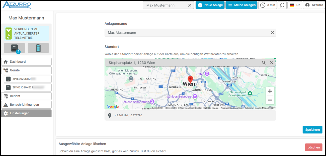The width and height of the screenshot is (326, 156).
Task: Click the battery status icon
Action: coord(38,48)
